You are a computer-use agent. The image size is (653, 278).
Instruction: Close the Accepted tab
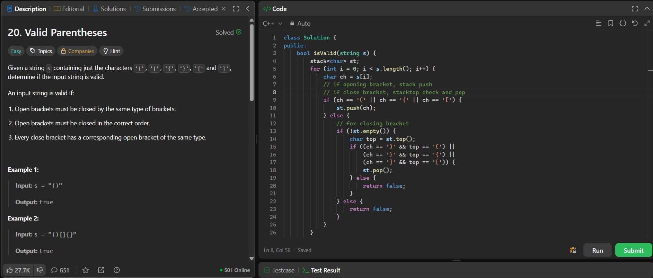[223, 9]
